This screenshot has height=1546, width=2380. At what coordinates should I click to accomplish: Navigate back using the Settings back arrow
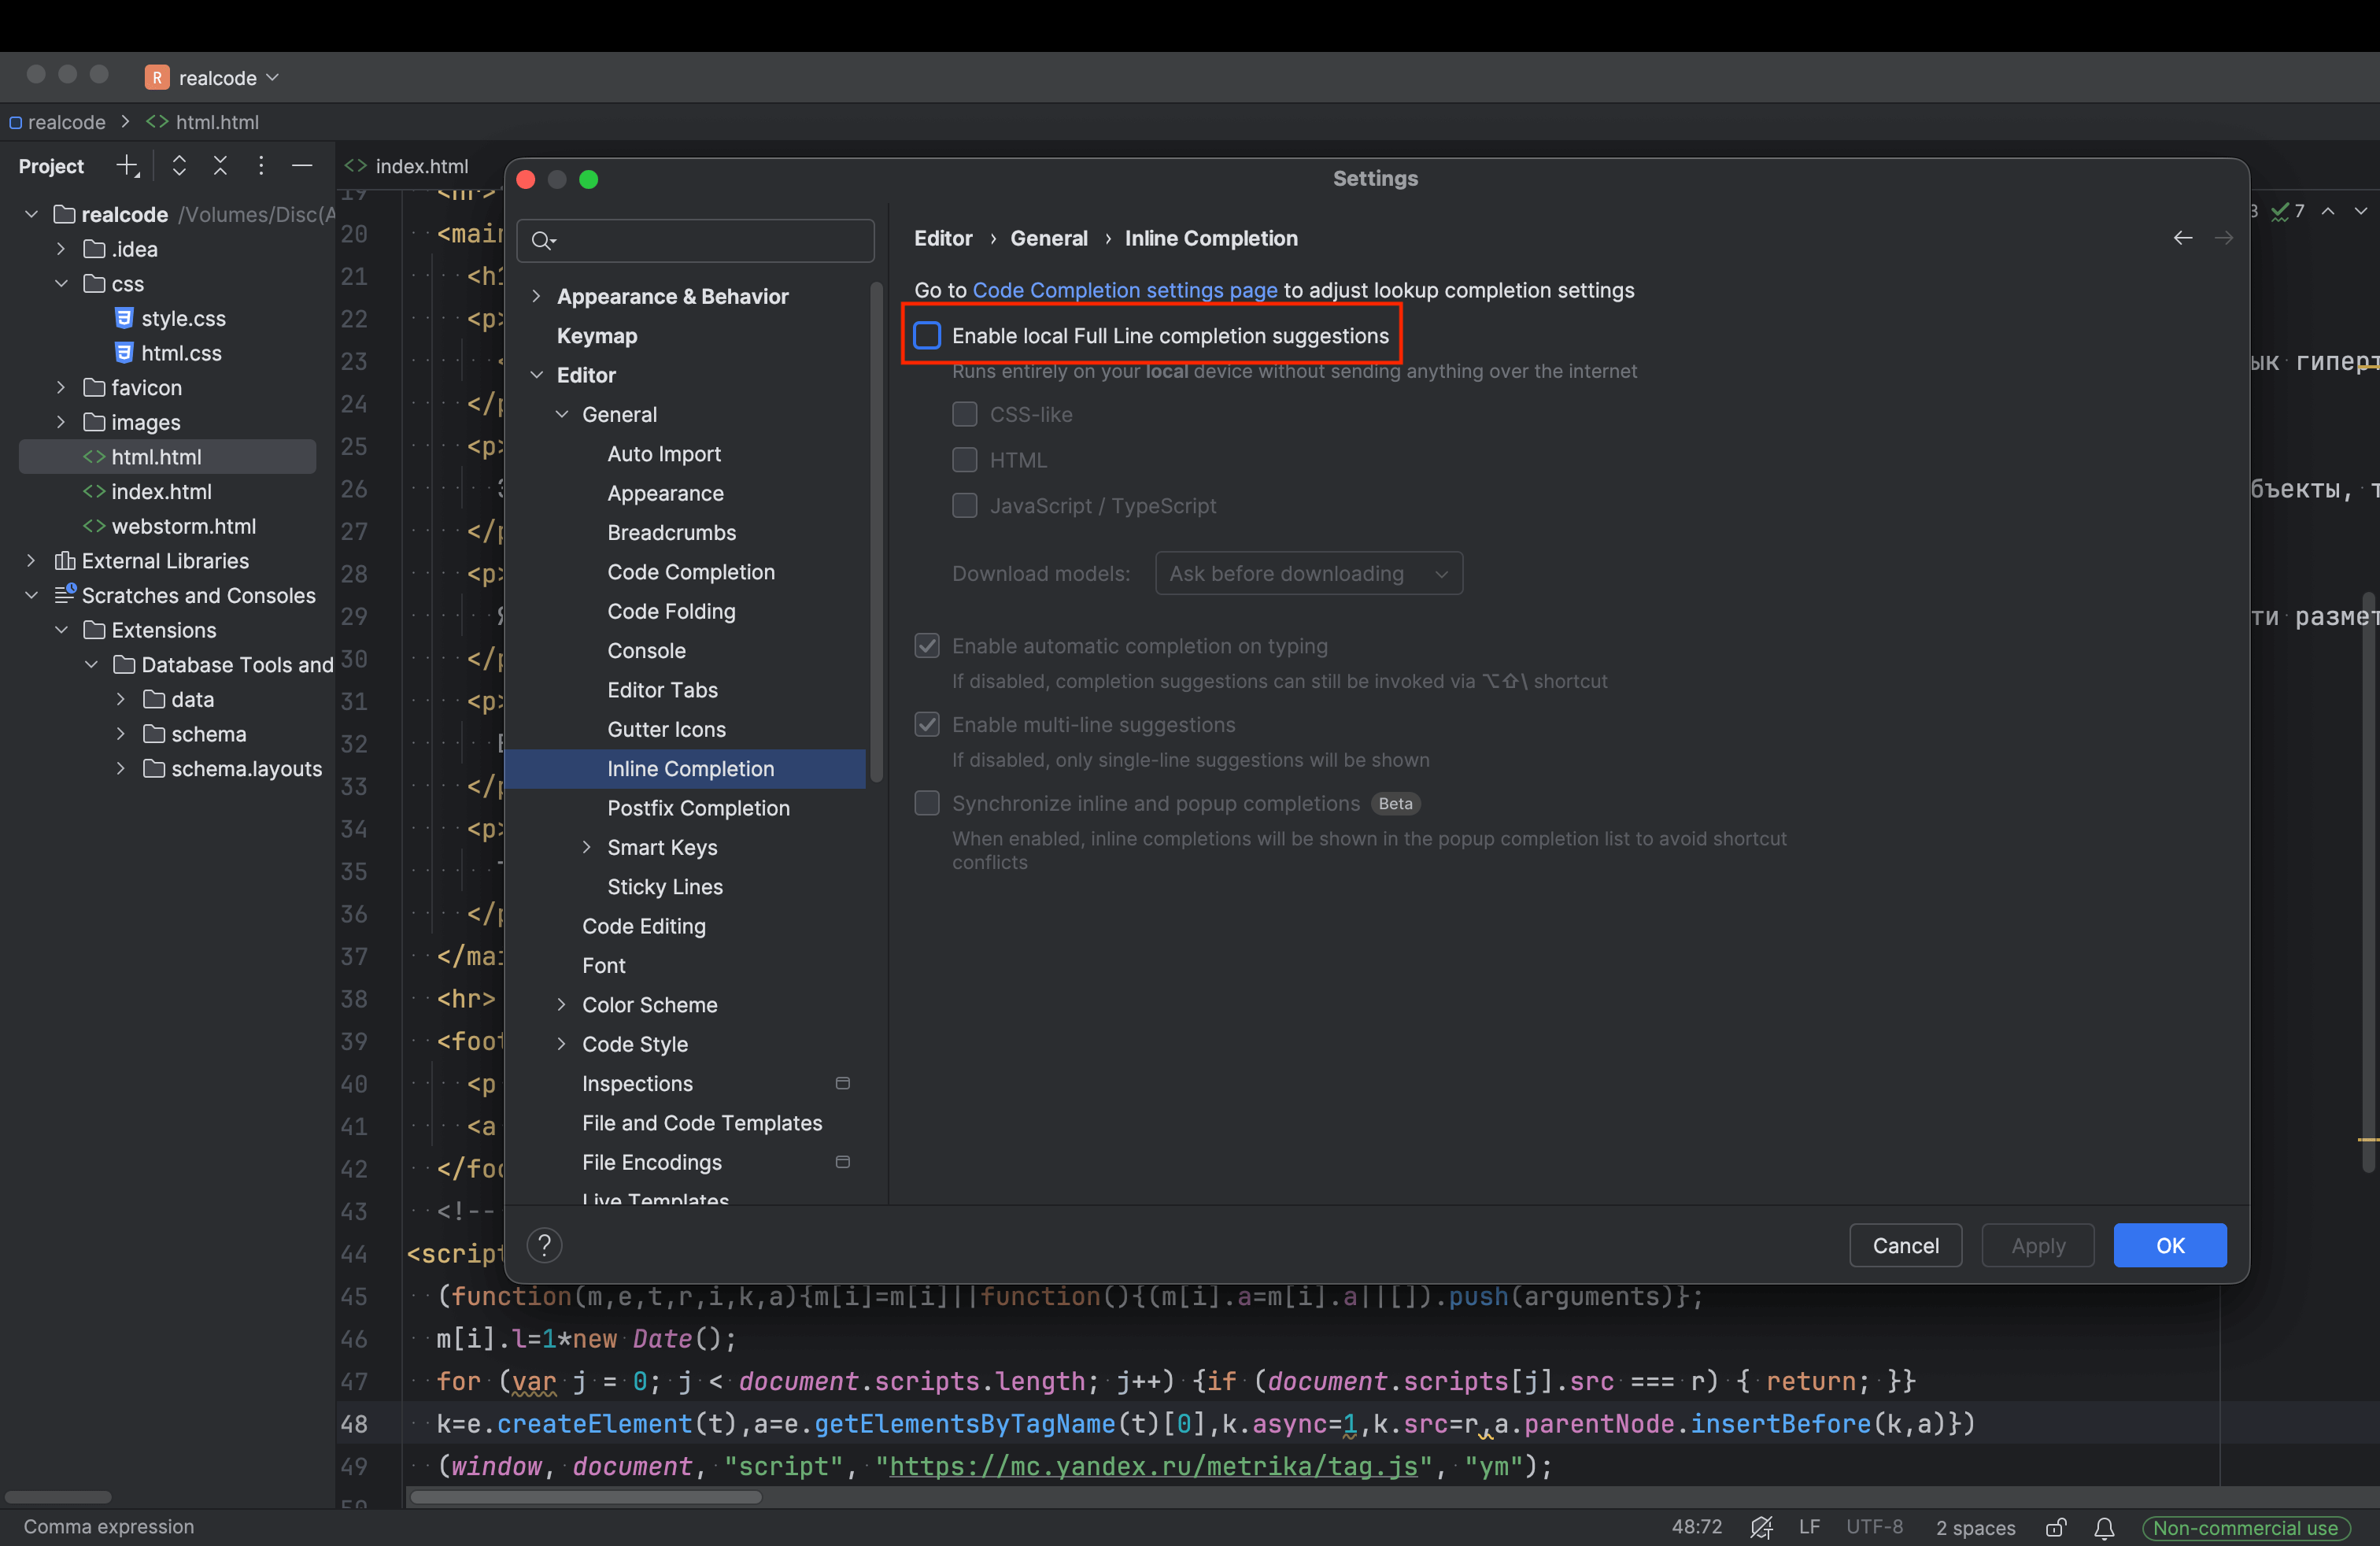pos(2183,238)
